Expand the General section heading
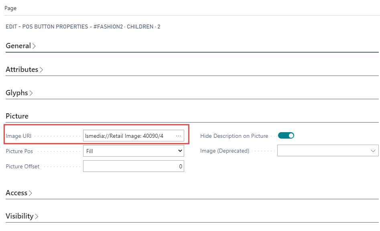Viewport: 380px width, 231px height. pyautogui.click(x=18, y=46)
